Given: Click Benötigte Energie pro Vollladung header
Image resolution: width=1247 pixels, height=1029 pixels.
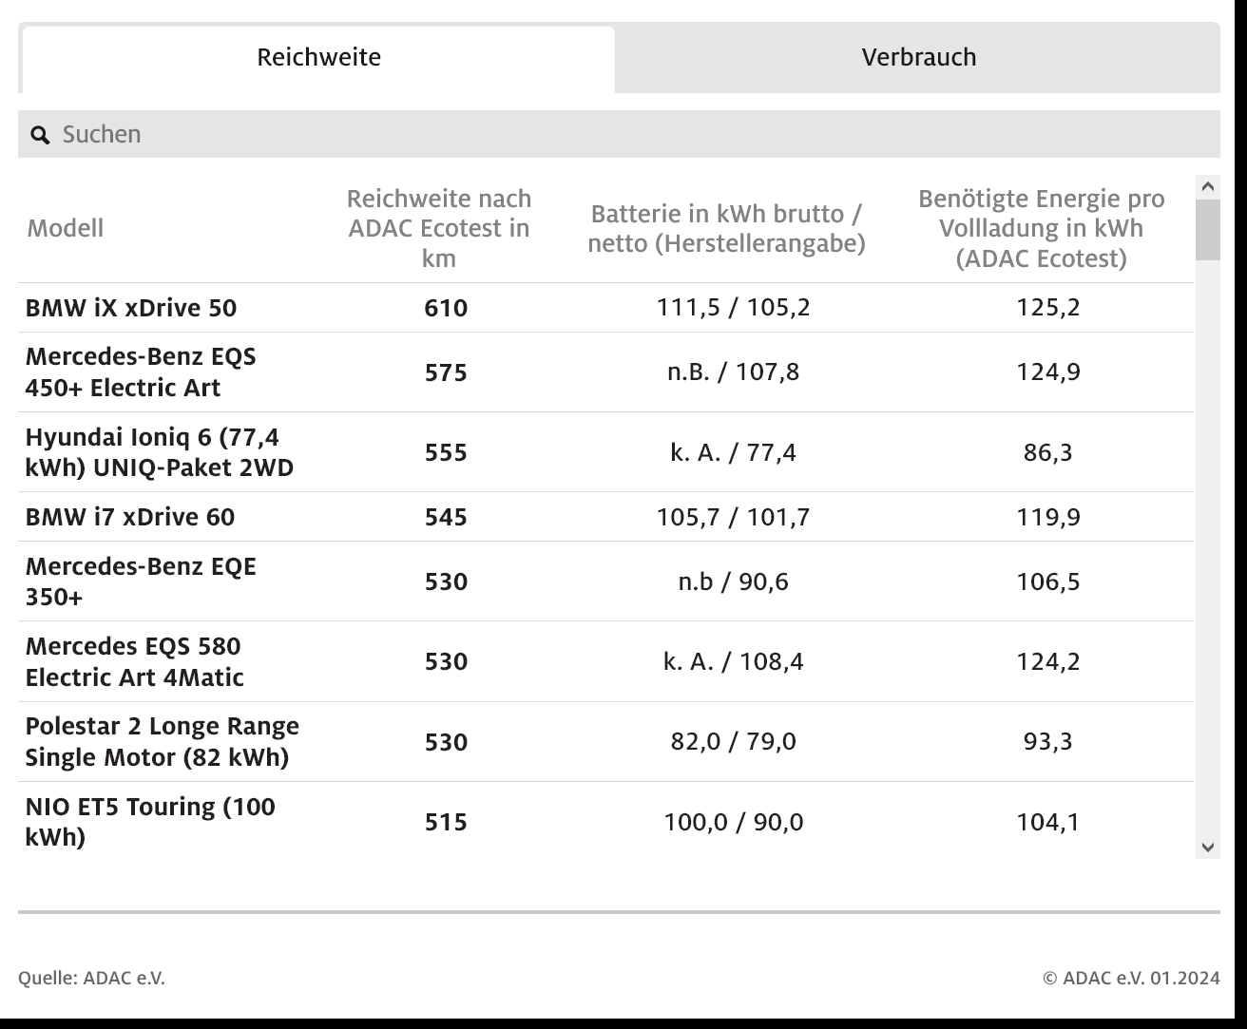Looking at the screenshot, I should [x=1041, y=228].
